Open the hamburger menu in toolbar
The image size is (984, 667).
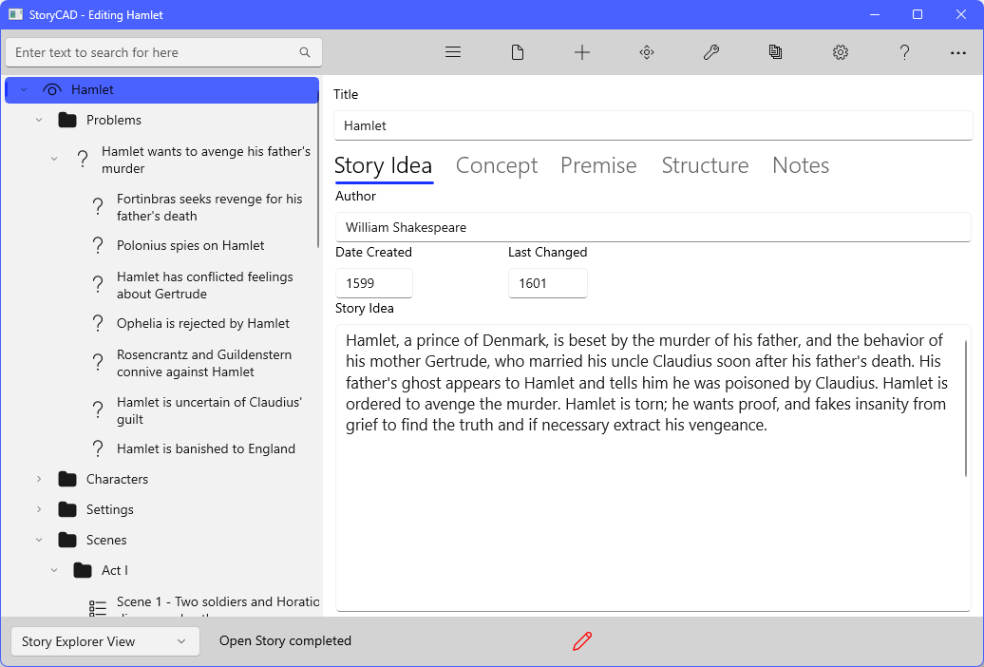coord(453,52)
